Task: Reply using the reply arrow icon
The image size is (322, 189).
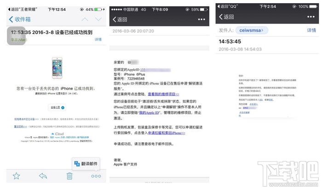Action: [x=43, y=176]
